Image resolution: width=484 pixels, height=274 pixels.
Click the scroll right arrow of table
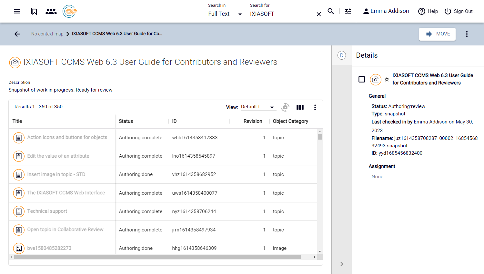pos(315,257)
